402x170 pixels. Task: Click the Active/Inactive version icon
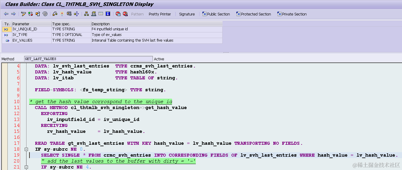[x=31, y=14]
